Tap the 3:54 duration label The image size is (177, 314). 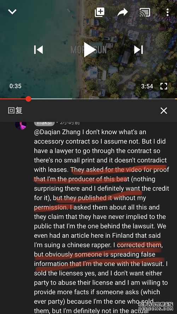click(147, 86)
